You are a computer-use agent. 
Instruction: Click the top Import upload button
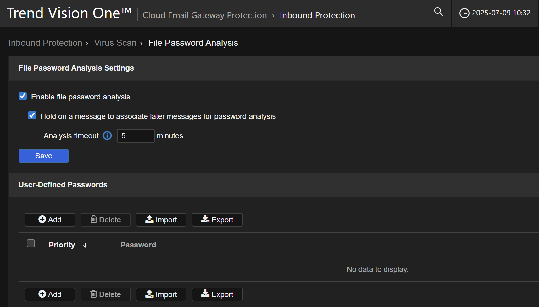point(161,220)
